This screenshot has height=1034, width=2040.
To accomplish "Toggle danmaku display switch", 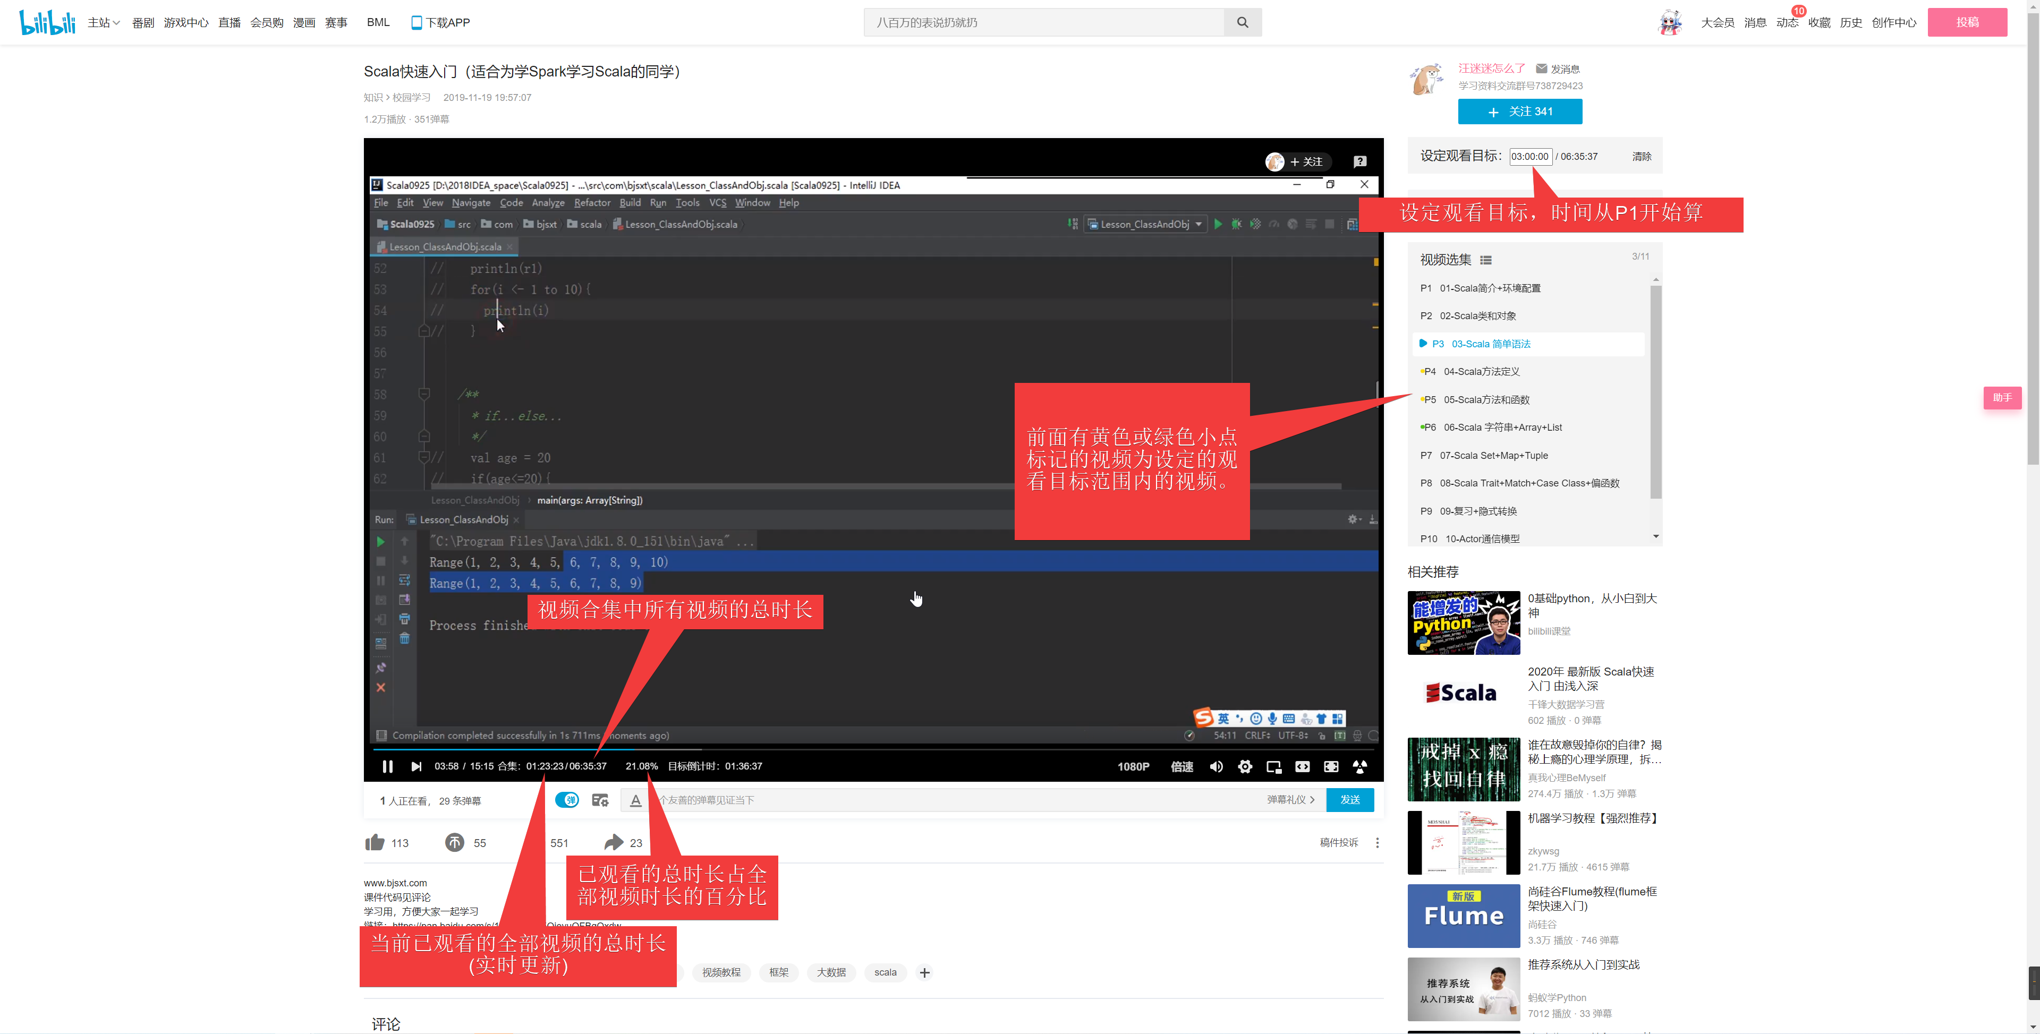I will coord(567,800).
